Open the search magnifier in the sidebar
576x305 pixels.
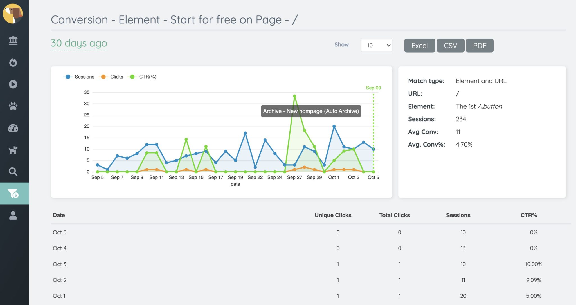13,172
